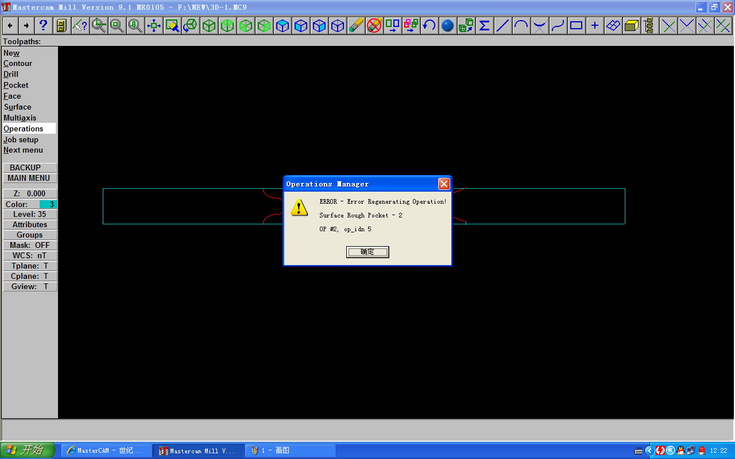The height and width of the screenshot is (459, 735).
Task: Change the Tplane: T setting
Action: [x=30, y=266]
